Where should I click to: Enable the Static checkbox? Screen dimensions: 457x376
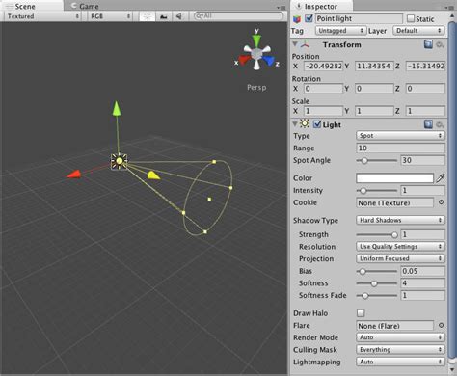[x=411, y=18]
